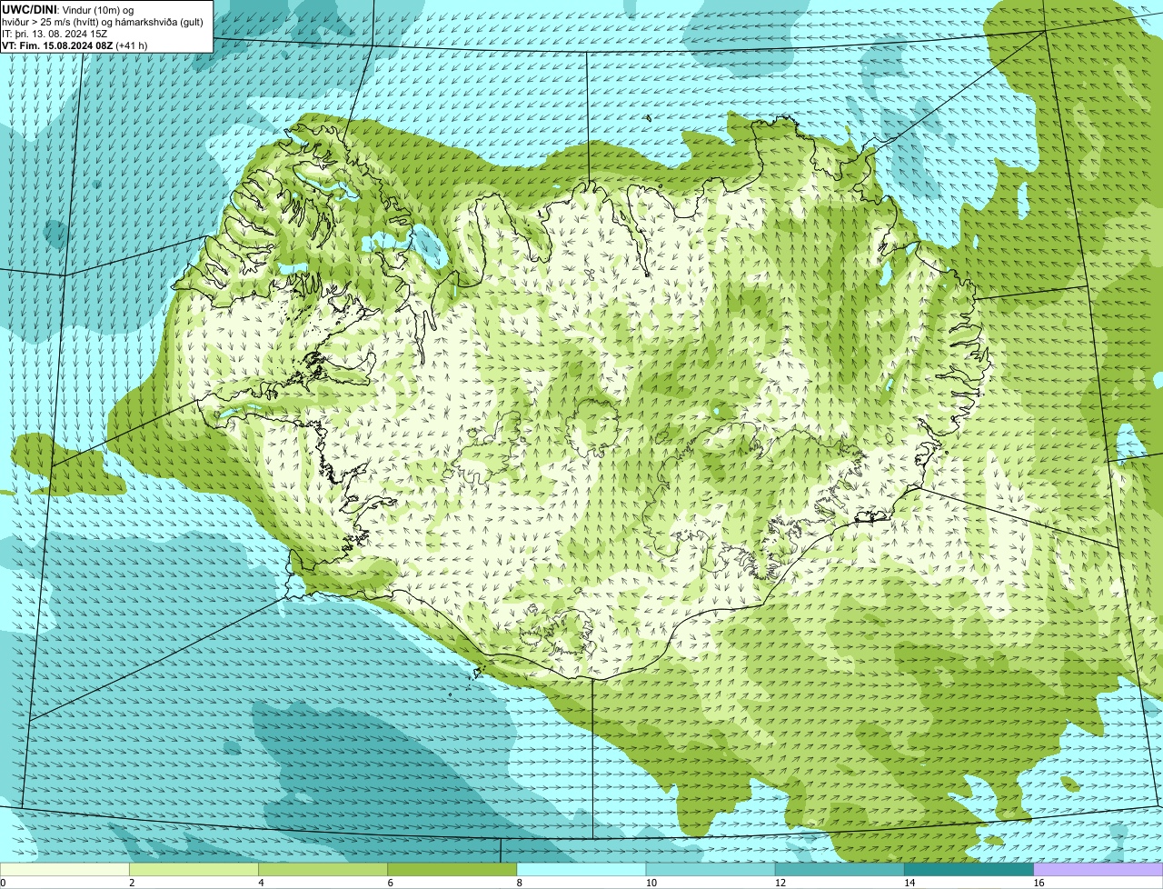Click the legend scale label '12'
1163x889 pixels.
click(780, 883)
